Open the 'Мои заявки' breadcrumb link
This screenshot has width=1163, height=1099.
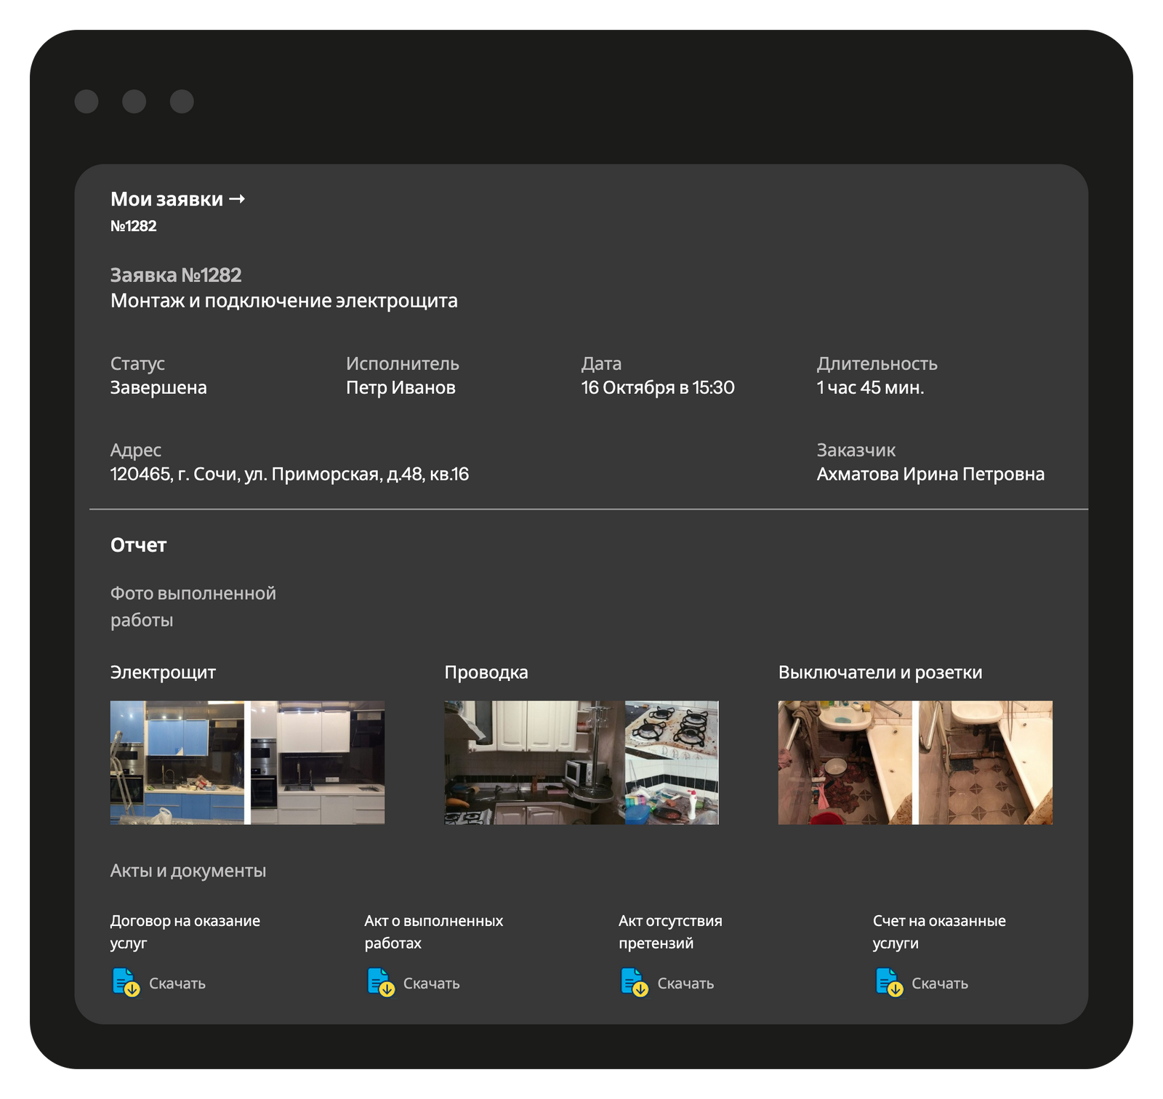(x=166, y=199)
